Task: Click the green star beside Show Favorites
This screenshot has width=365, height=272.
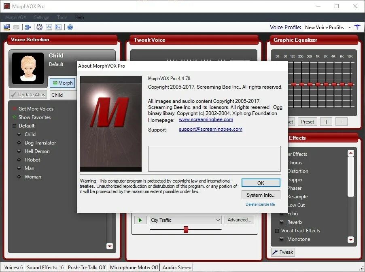Action: click(x=15, y=117)
